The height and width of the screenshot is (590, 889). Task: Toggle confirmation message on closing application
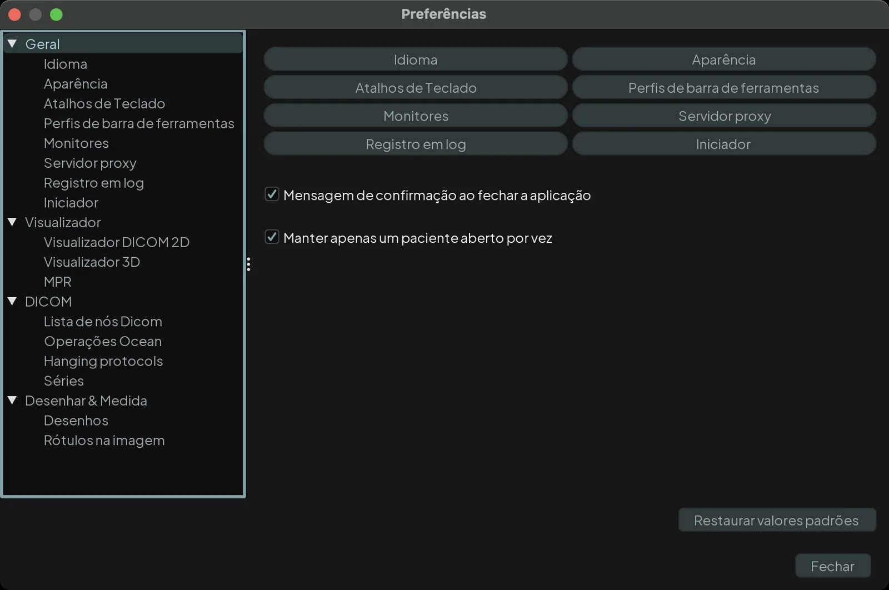272,194
